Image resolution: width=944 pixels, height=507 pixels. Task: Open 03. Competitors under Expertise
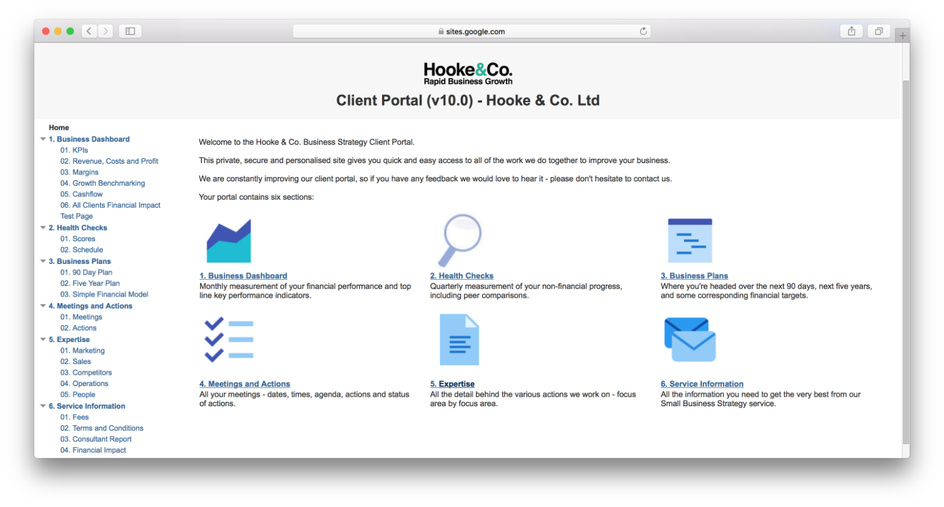pos(86,373)
